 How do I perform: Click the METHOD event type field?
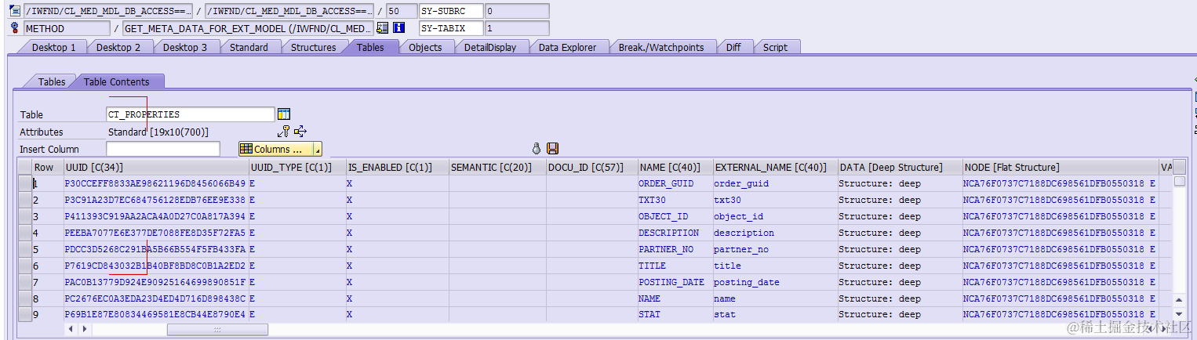tap(66, 28)
